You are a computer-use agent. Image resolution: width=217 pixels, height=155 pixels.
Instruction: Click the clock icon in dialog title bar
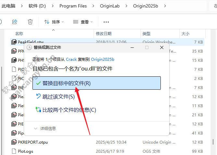click(x=29, y=47)
